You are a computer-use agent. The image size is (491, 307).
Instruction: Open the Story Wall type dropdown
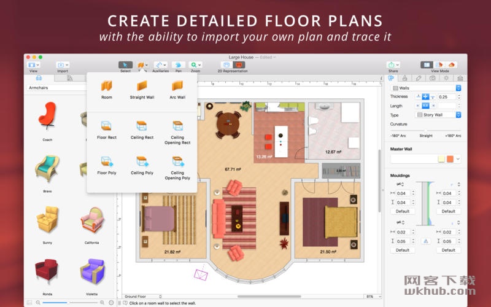coord(438,115)
